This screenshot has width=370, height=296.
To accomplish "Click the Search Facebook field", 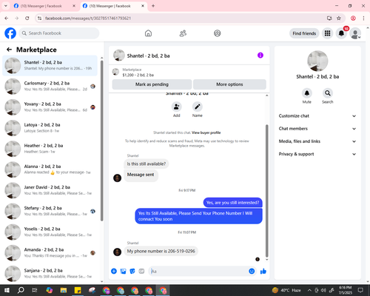I will 59,33.
